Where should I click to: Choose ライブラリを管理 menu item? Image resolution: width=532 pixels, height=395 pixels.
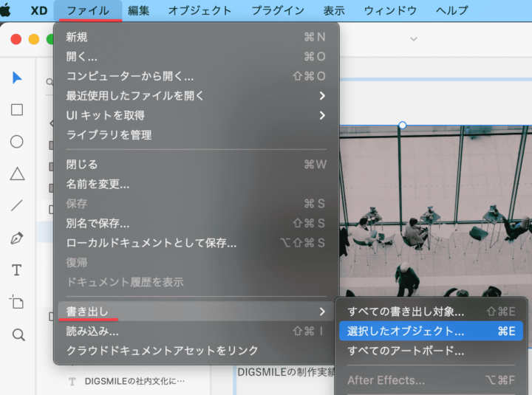coord(196,135)
